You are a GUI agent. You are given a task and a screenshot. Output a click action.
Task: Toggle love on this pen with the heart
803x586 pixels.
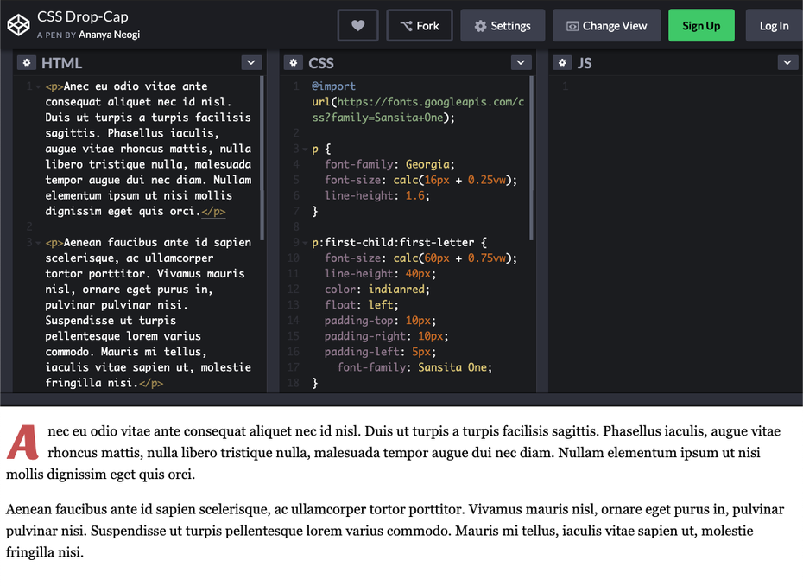pos(357,25)
